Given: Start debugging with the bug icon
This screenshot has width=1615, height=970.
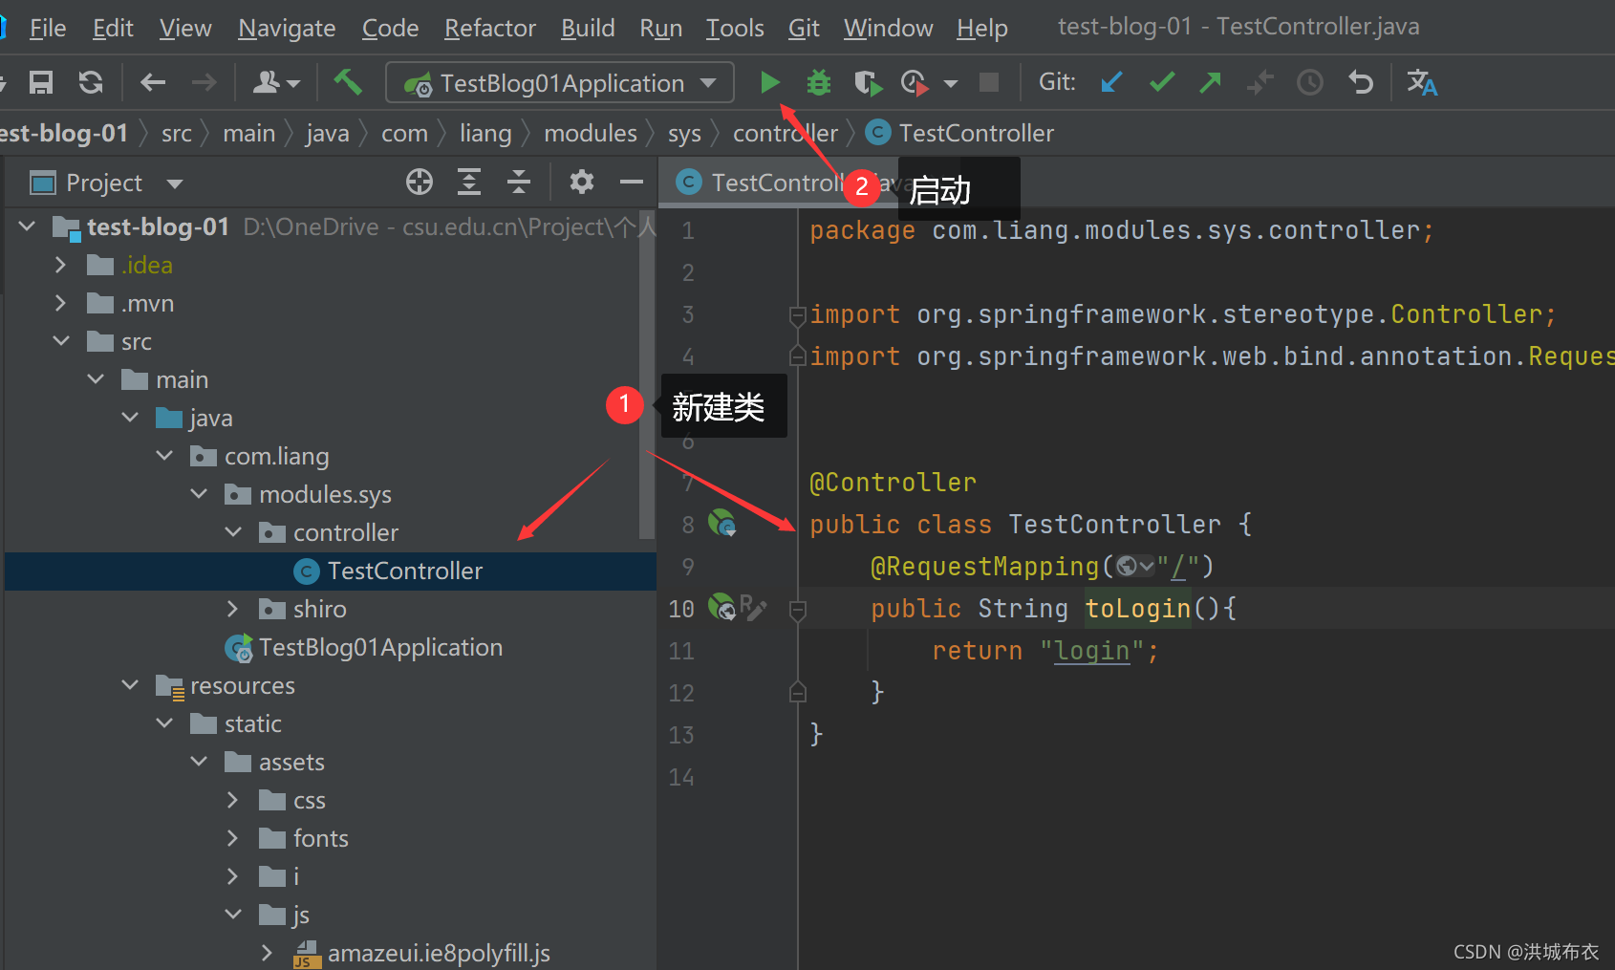Looking at the screenshot, I should pyautogui.click(x=819, y=83).
